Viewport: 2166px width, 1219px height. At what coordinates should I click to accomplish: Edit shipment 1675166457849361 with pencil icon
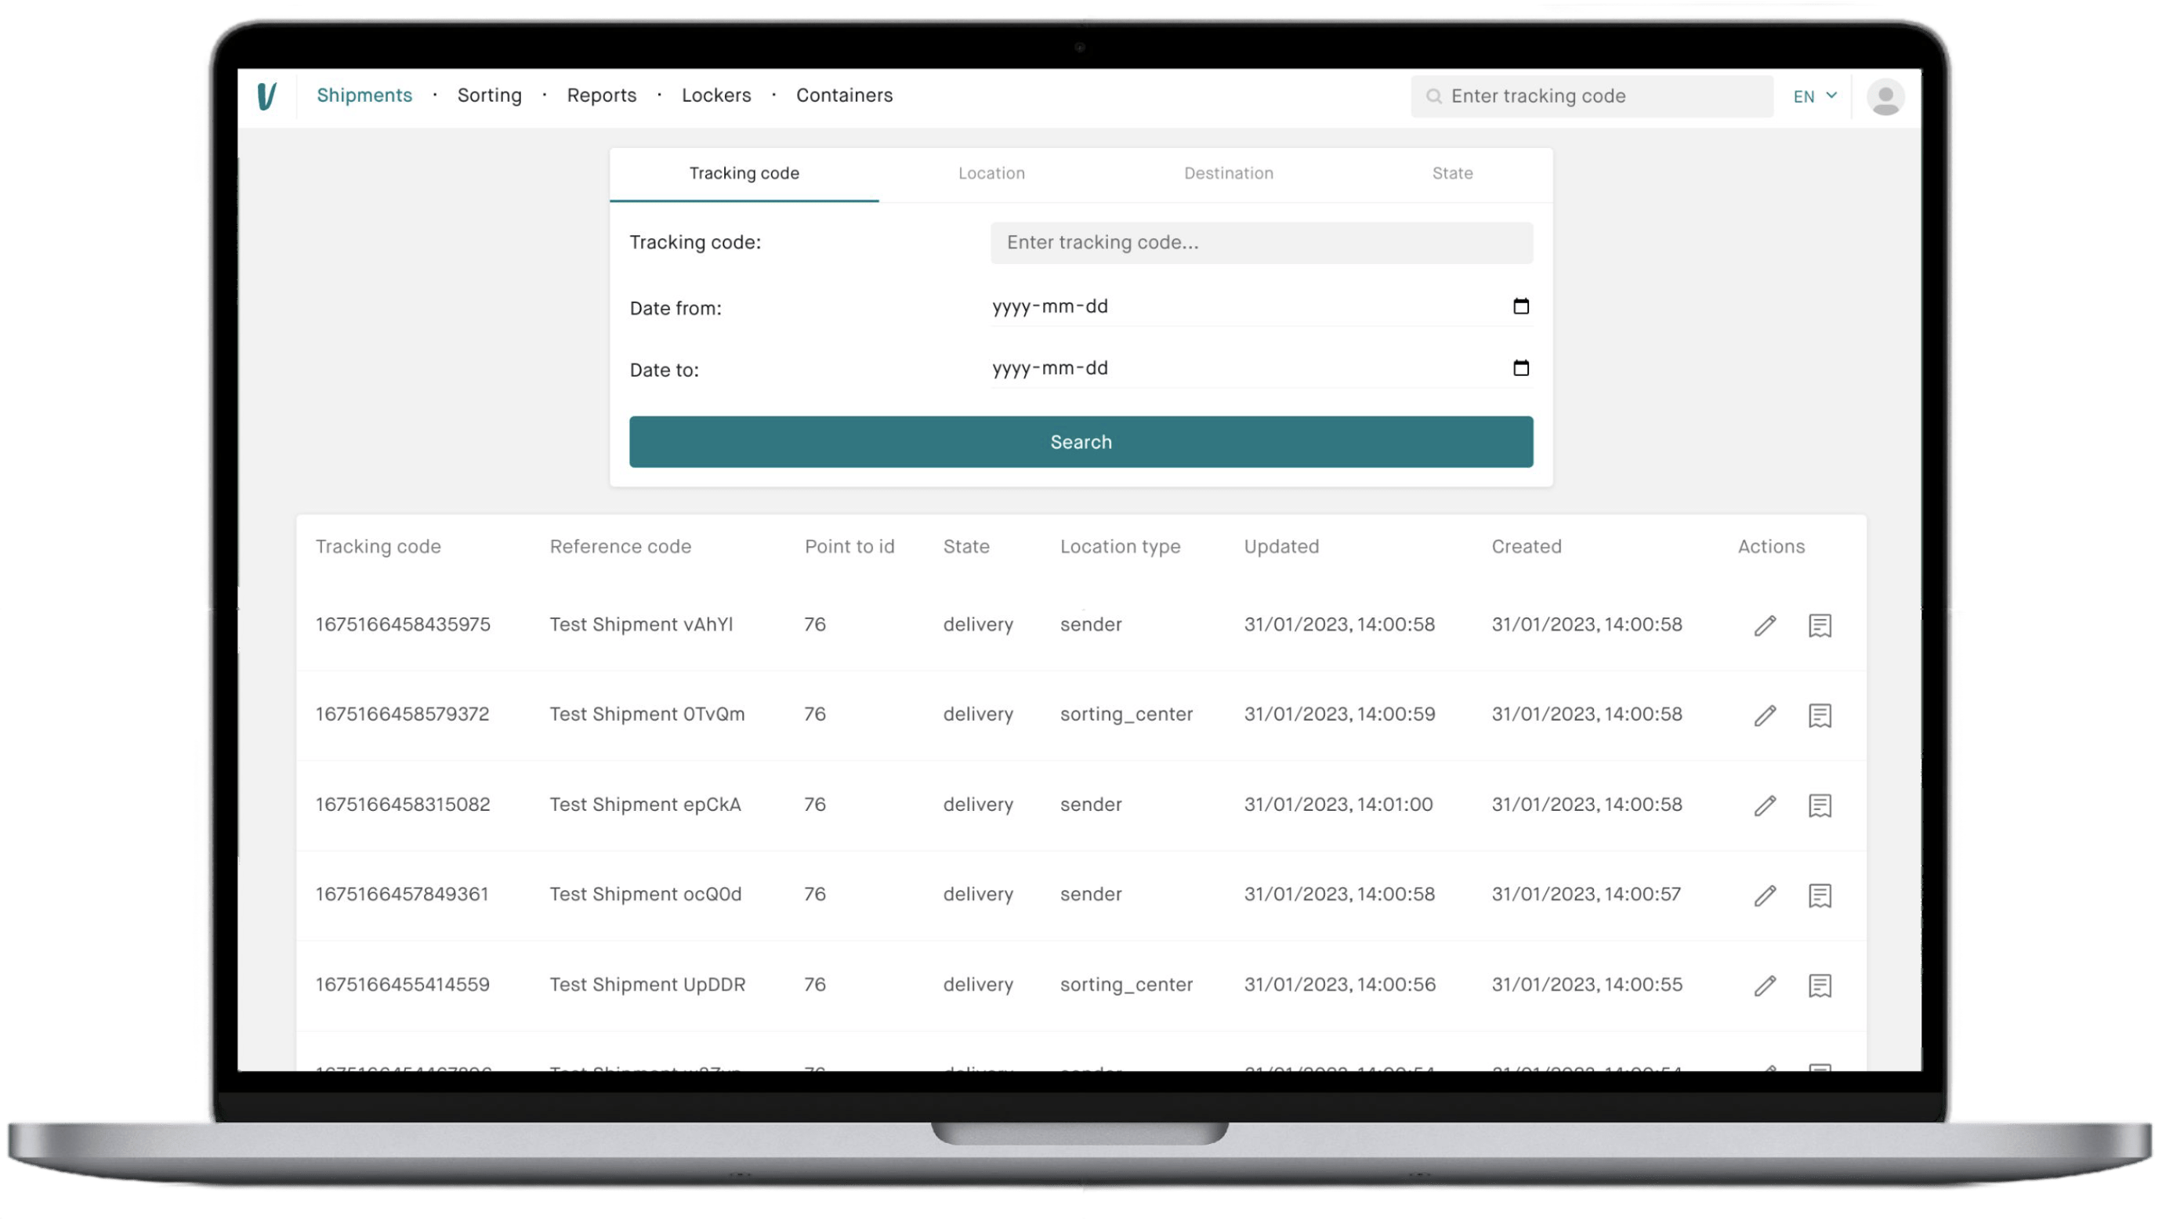point(1765,895)
